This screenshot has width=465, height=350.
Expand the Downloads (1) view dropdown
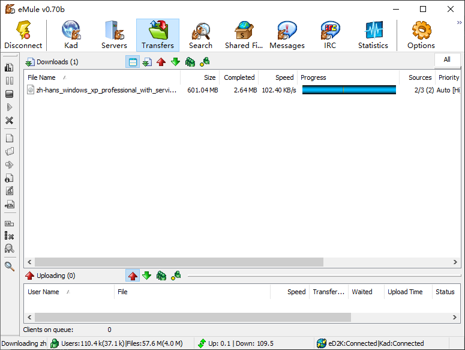(x=52, y=62)
